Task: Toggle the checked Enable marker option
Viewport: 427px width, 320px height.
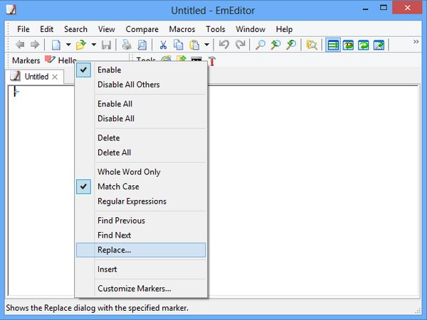Action: pyautogui.click(x=141, y=70)
